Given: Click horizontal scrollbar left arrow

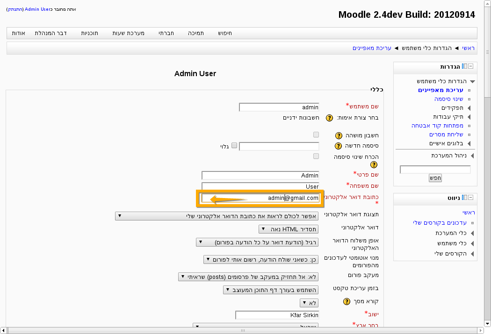Looking at the screenshot, I should click(x=3, y=330).
